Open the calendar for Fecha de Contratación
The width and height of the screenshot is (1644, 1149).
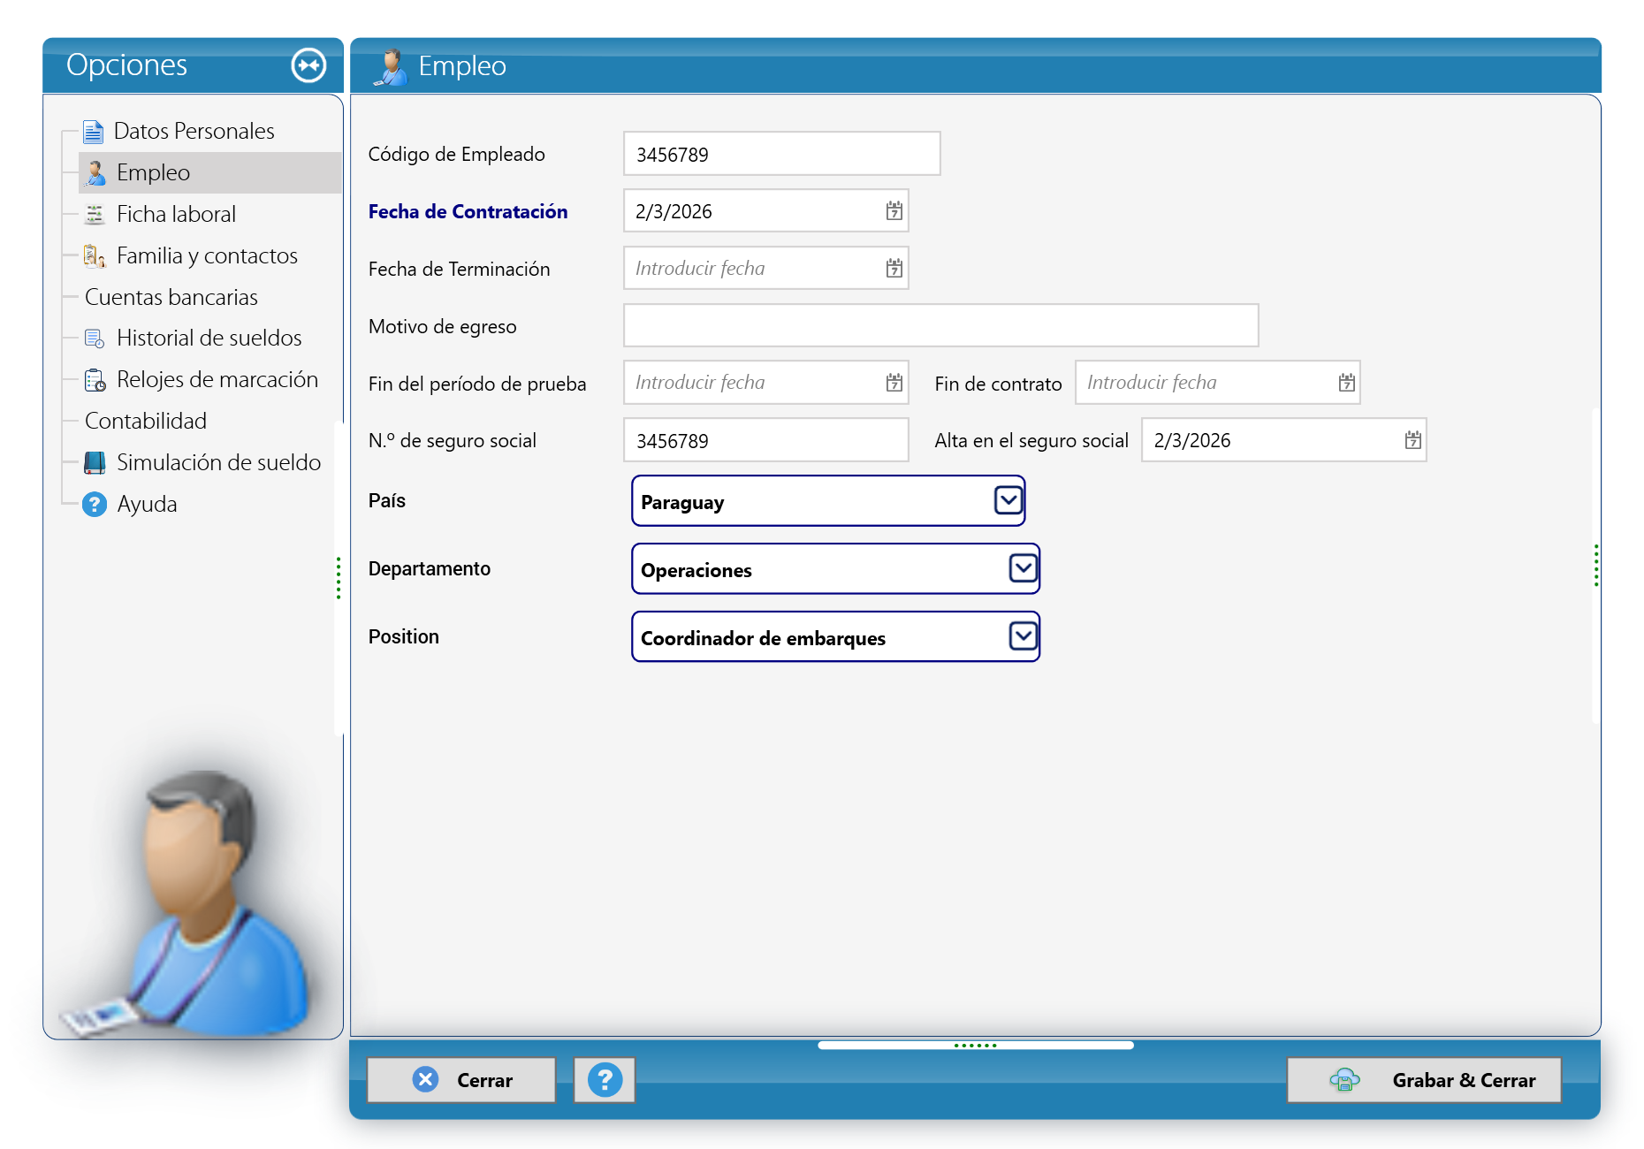point(894,211)
